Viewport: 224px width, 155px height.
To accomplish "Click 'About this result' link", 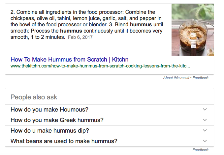I will tap(176, 78).
